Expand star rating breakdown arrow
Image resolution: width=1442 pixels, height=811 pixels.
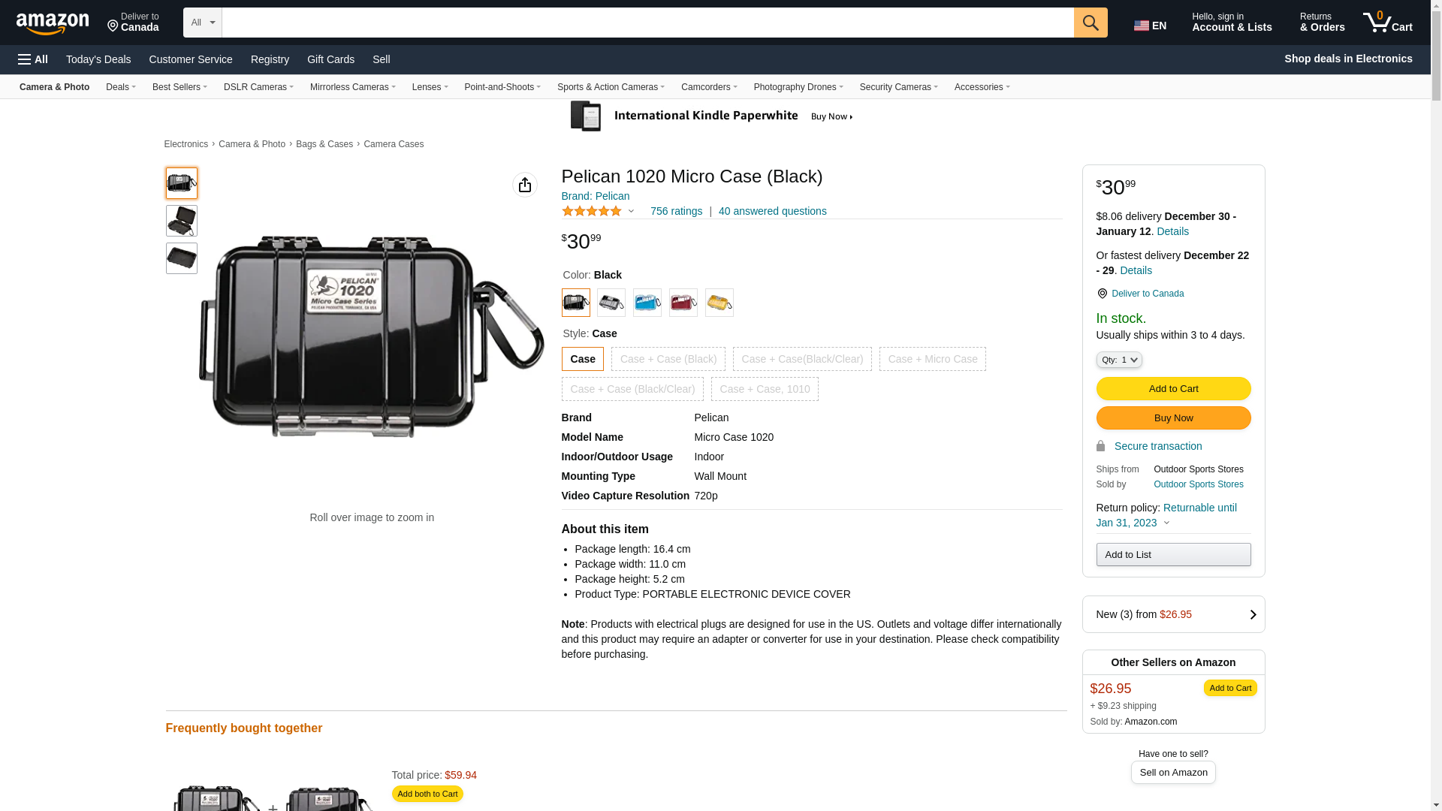[x=631, y=212]
